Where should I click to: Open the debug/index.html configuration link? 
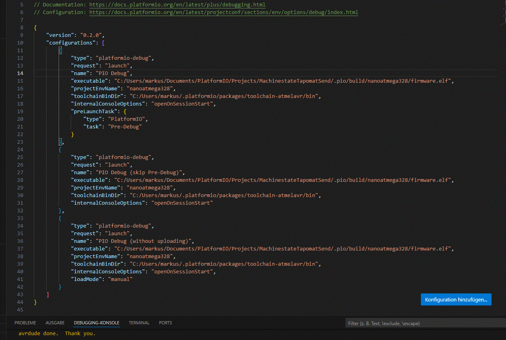point(224,12)
